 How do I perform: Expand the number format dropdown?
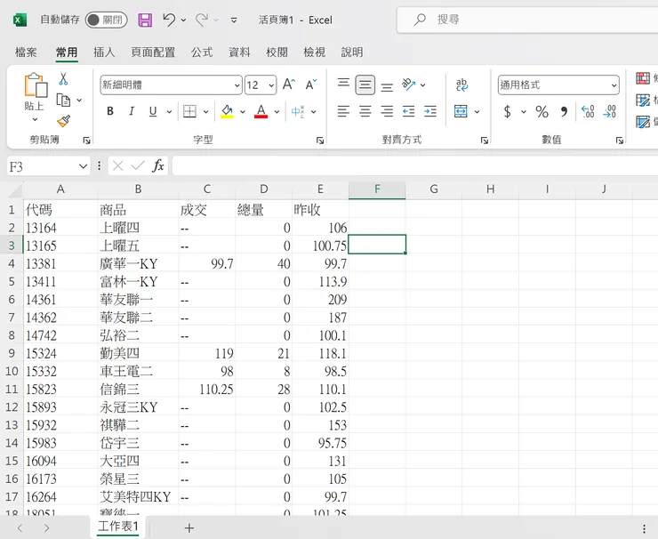[x=614, y=85]
